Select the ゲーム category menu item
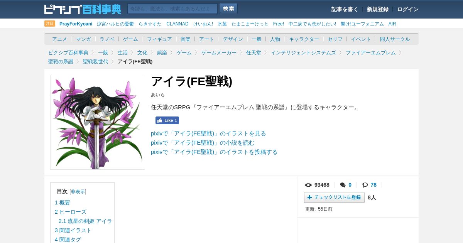The height and width of the screenshot is (243, 463). tap(130, 39)
